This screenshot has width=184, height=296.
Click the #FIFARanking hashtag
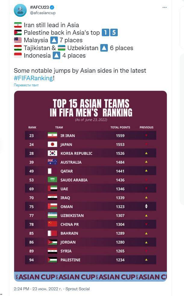[x=33, y=78]
